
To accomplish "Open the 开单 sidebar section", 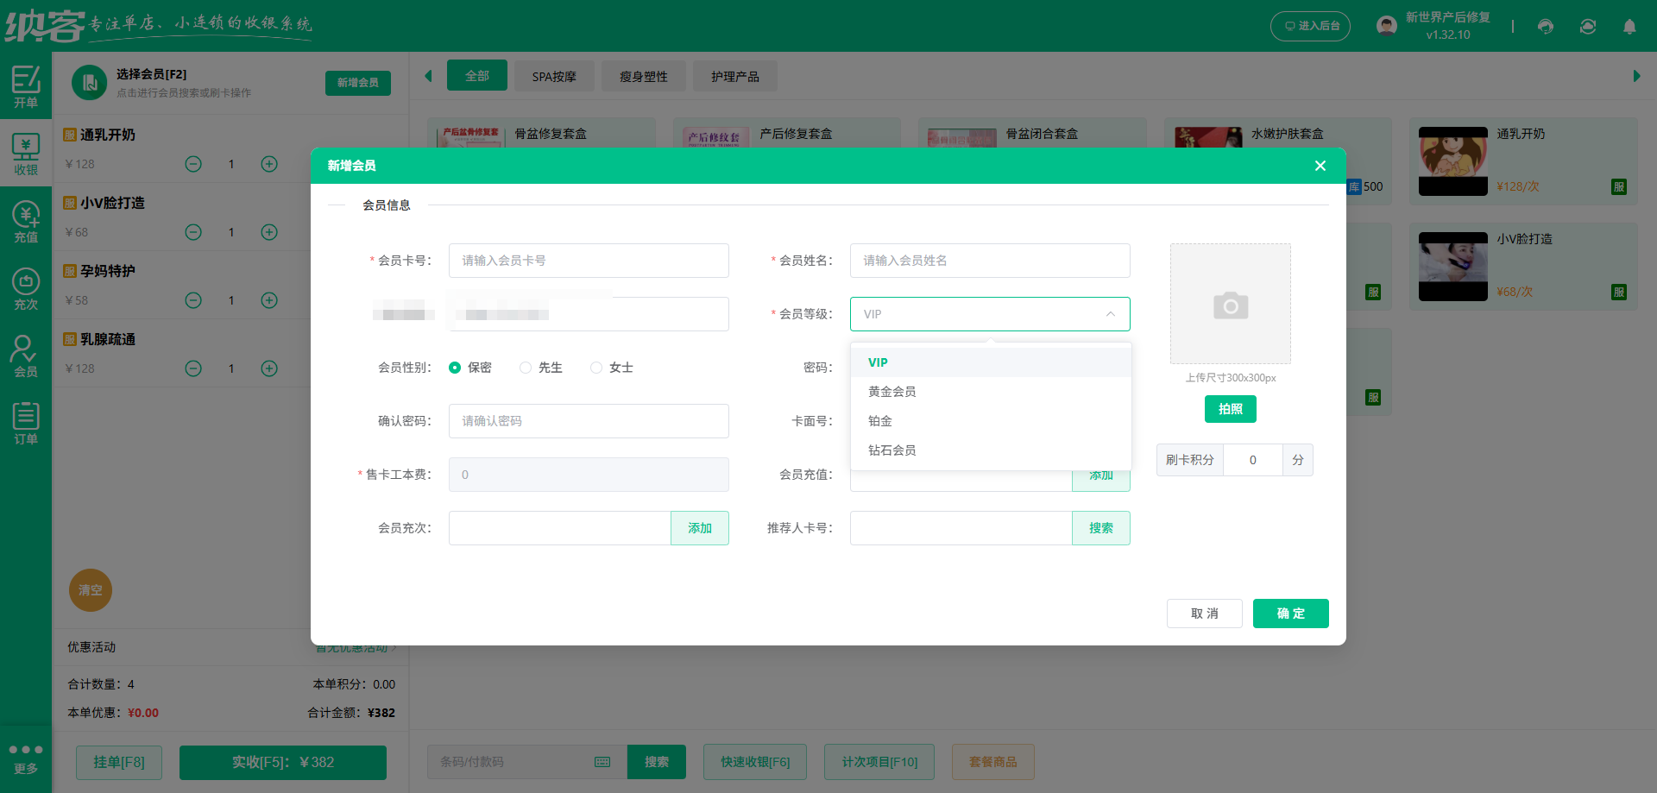I will tap(26, 86).
